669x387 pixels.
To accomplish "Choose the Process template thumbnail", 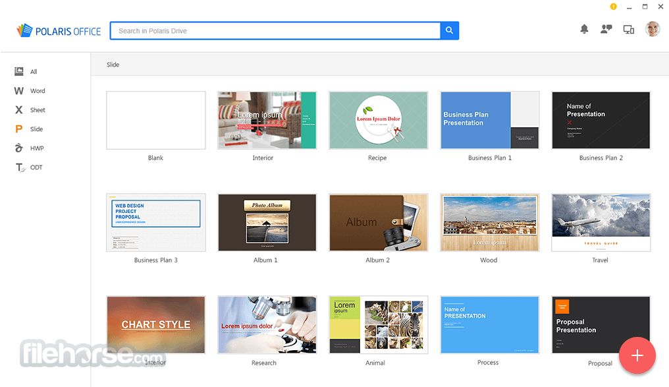I will coord(489,324).
